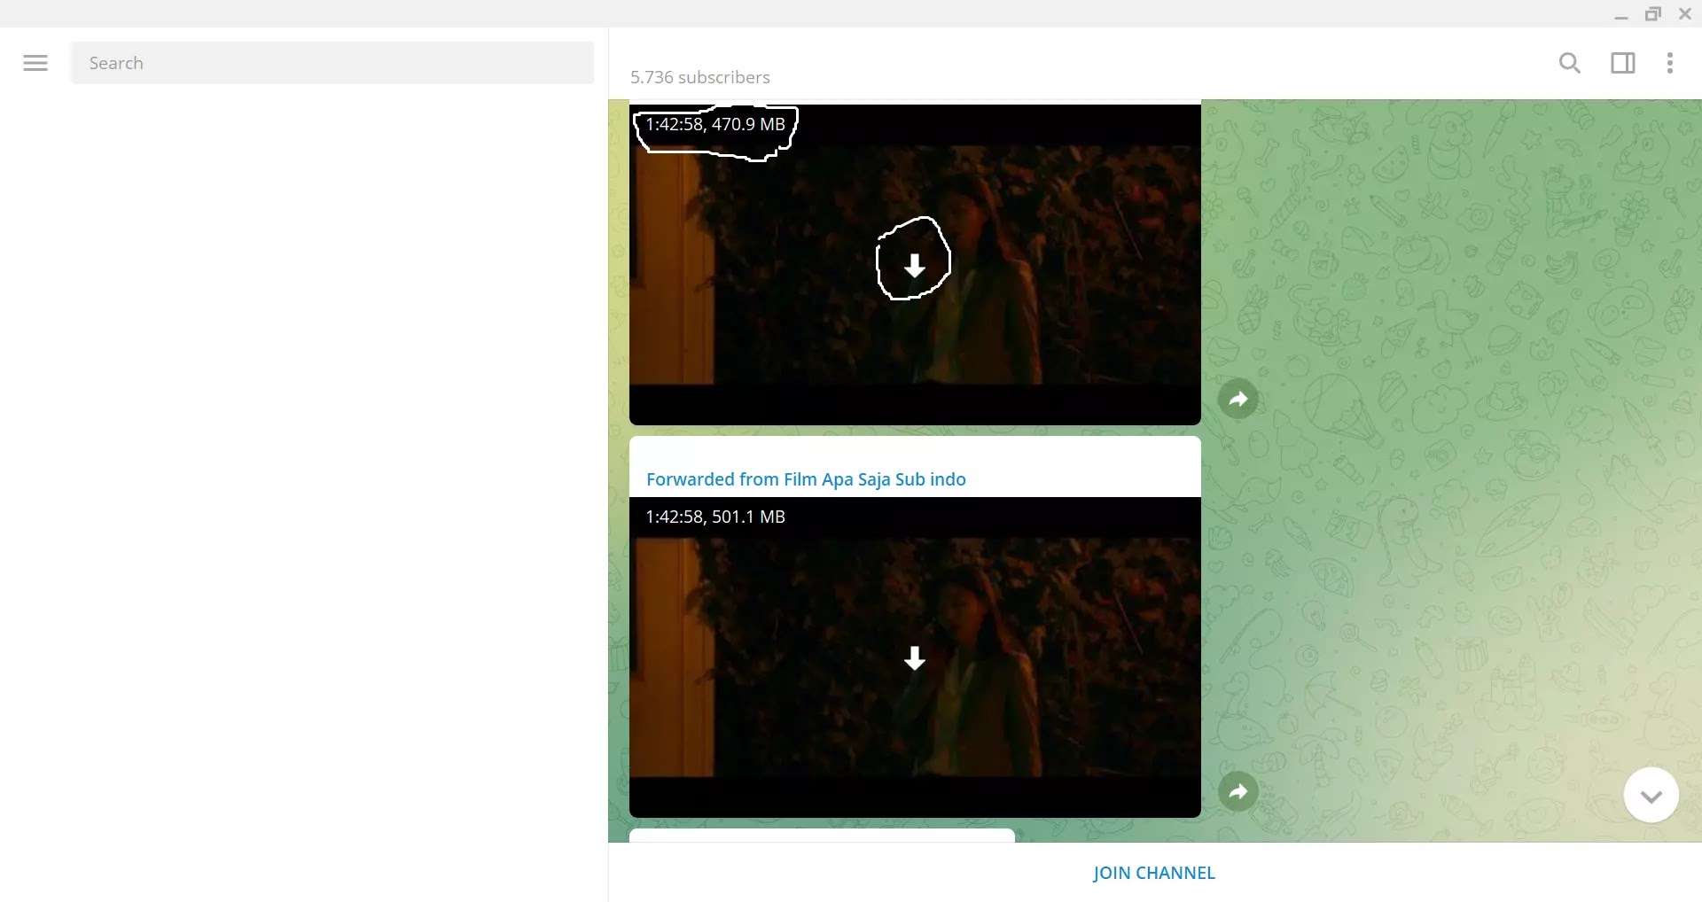Search within this channel using magnifier icon
This screenshot has height=902, width=1702.
[x=1570, y=63]
